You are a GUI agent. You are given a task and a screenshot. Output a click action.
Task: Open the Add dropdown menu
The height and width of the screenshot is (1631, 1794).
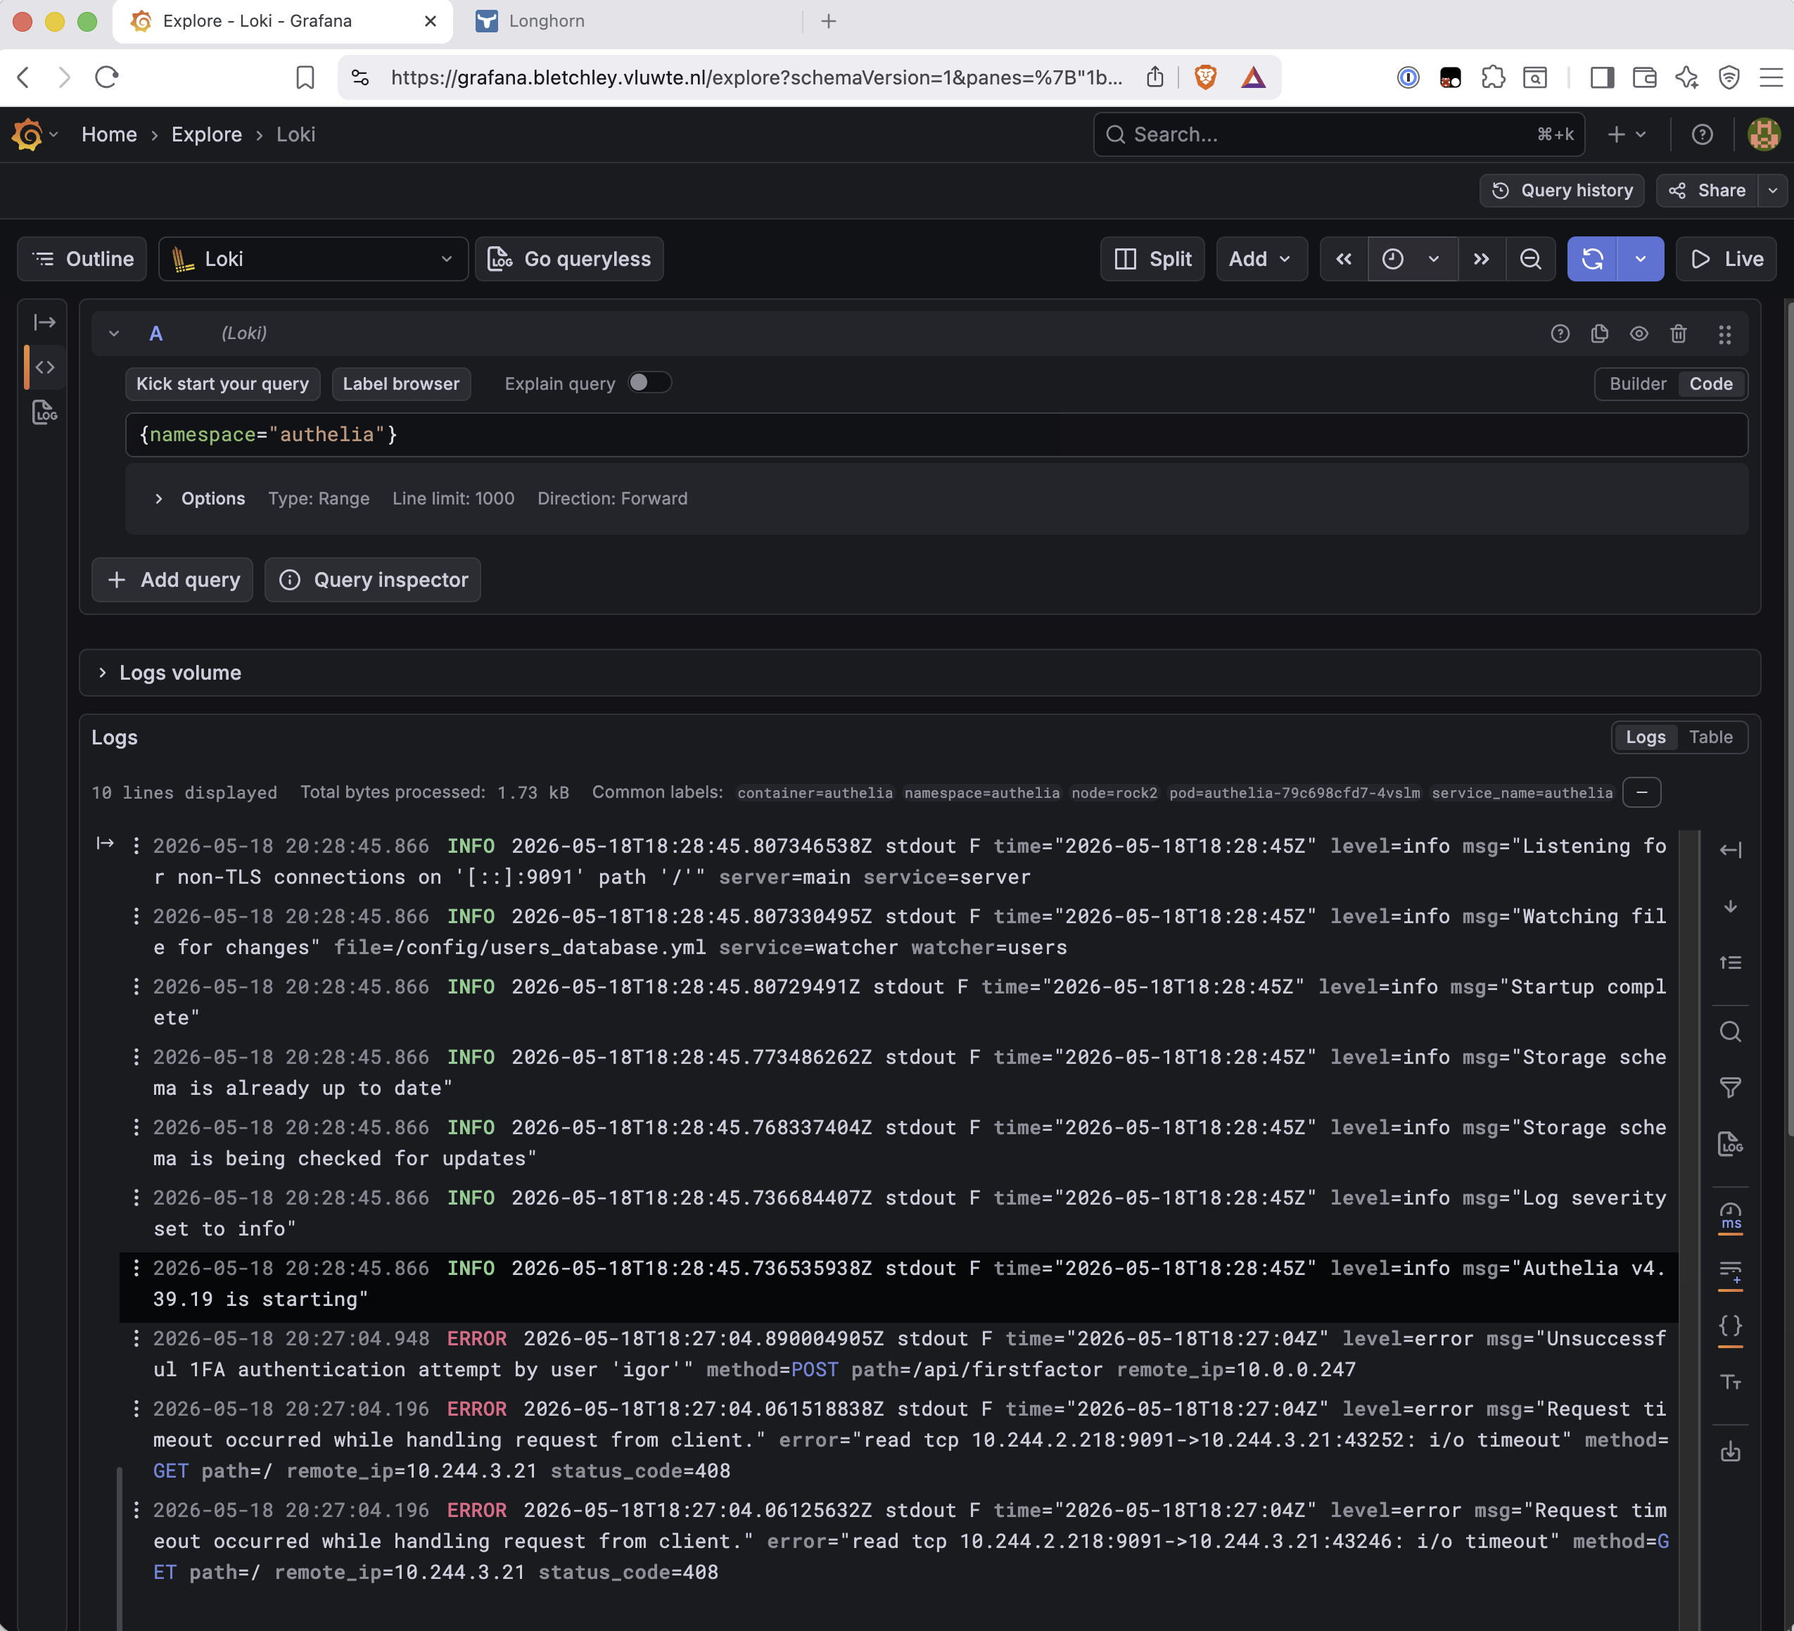pos(1261,259)
